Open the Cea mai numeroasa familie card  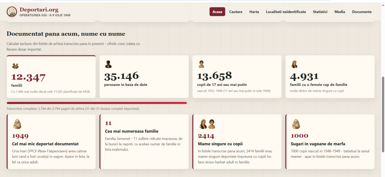pyautogui.click(x=144, y=142)
